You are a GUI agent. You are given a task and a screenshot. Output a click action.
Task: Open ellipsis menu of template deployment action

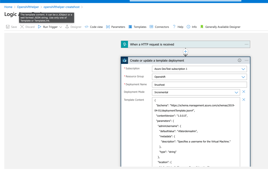(246, 60)
